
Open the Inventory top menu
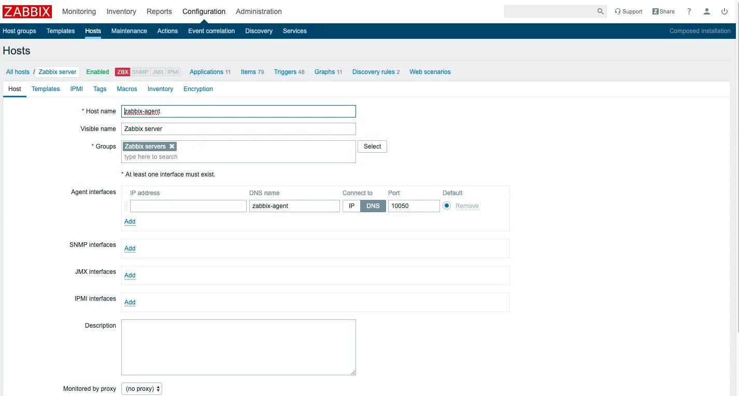tap(121, 11)
